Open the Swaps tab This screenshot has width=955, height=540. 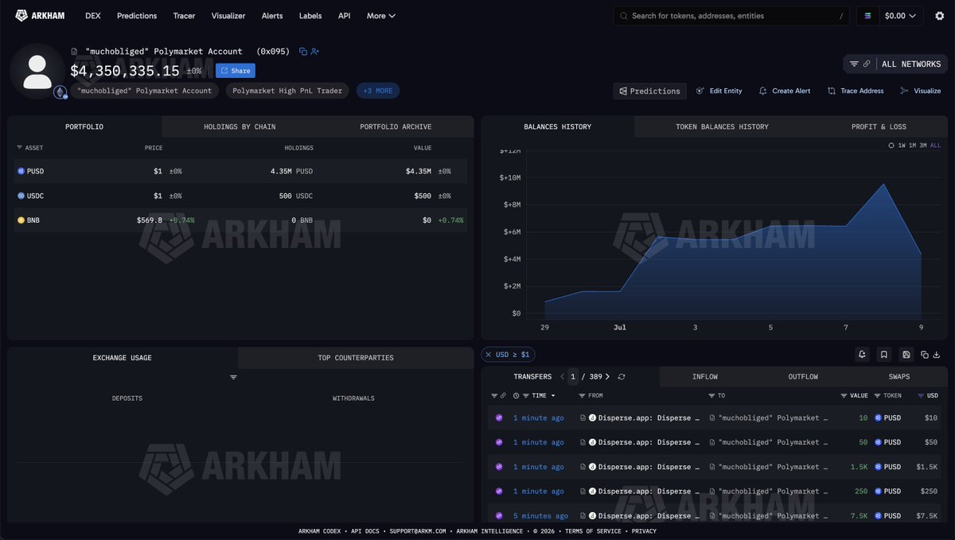coord(899,377)
